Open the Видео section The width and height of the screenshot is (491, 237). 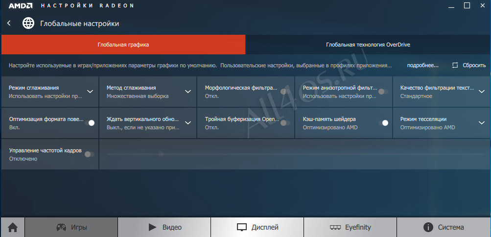click(164, 227)
